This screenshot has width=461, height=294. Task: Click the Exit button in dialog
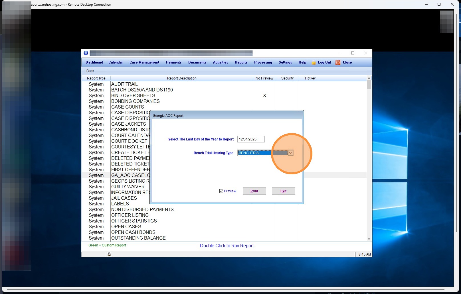pos(283,191)
